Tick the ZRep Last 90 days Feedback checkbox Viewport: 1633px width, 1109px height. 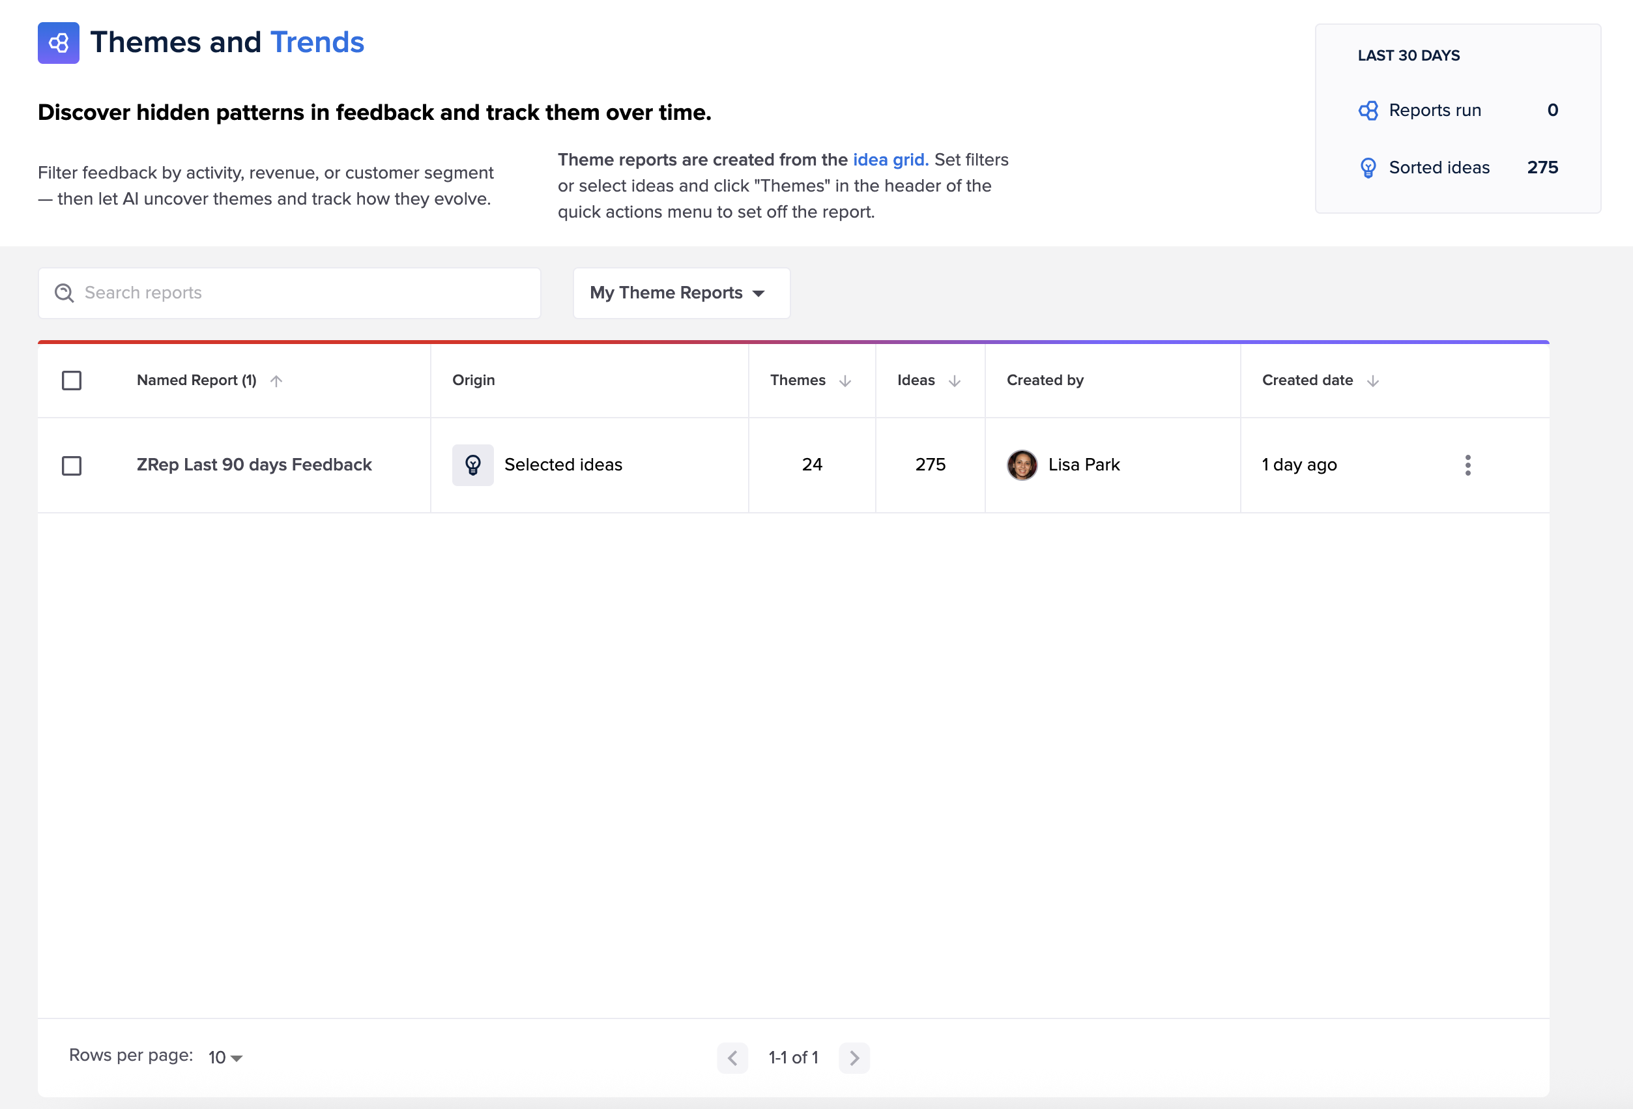72,465
